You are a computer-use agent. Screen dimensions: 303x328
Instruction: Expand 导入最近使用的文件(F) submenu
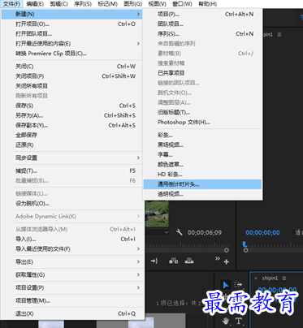coord(138,248)
